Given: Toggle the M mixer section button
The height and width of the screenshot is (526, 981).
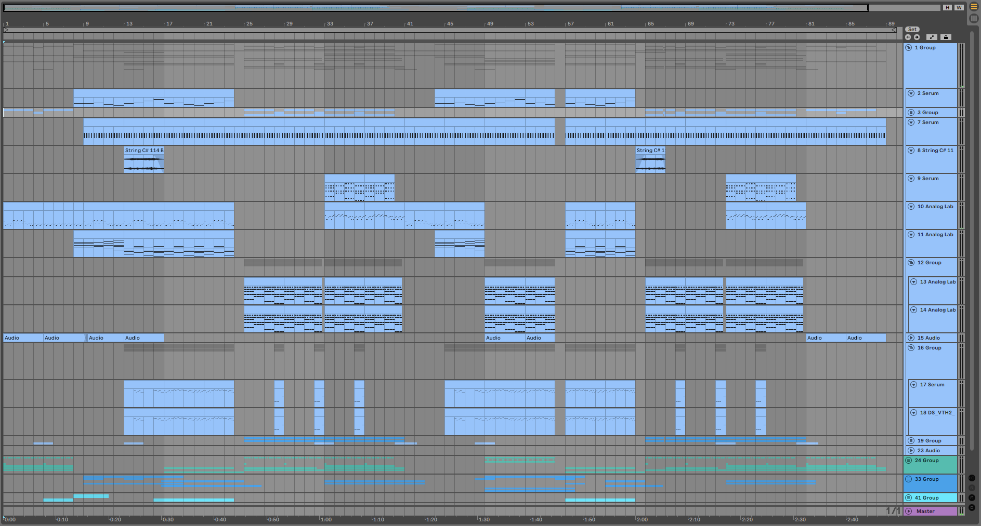Looking at the screenshot, I should (x=972, y=497).
